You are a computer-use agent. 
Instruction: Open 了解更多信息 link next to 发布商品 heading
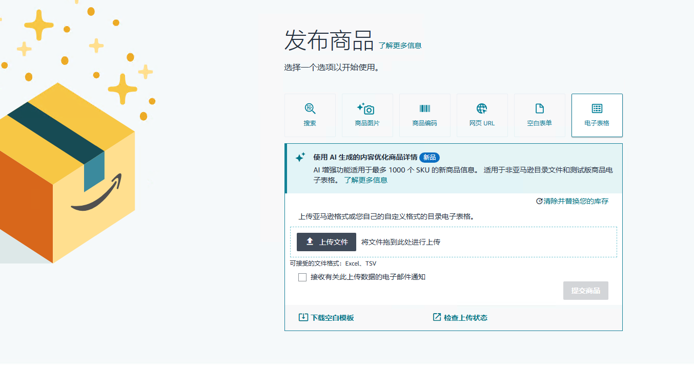point(400,46)
